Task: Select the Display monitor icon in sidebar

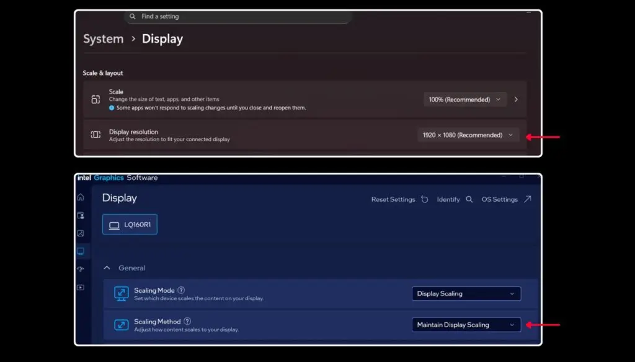Action: tap(81, 251)
